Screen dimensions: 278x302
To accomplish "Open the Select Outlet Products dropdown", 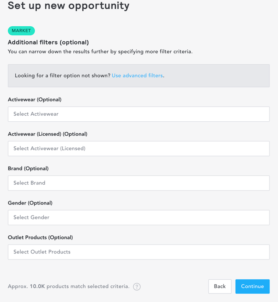I will [x=139, y=252].
